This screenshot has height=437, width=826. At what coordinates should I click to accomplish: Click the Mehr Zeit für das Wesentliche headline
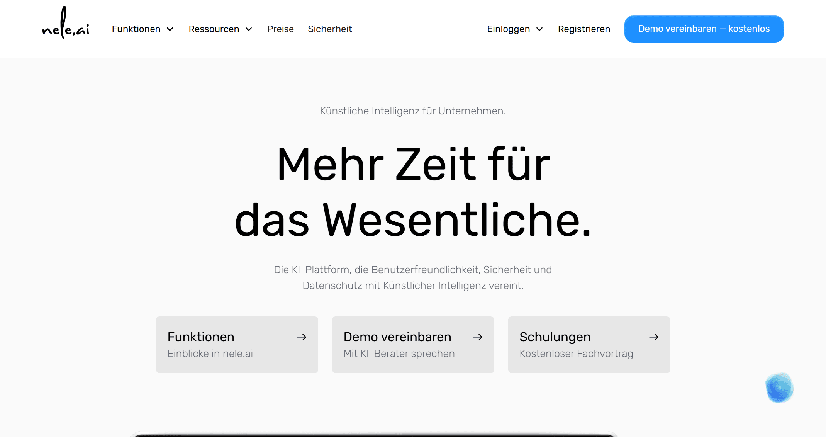(413, 191)
